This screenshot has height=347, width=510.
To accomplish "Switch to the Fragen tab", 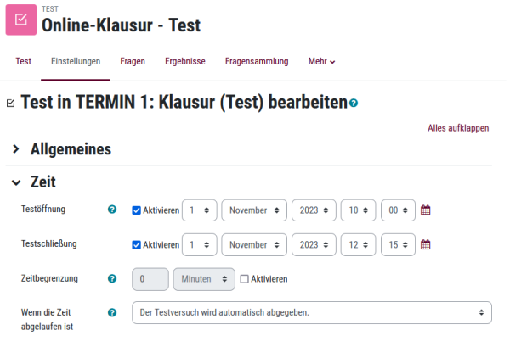I will pos(133,61).
